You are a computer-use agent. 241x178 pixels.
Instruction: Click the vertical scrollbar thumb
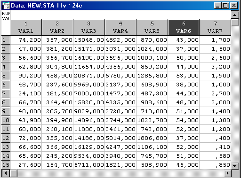(235, 23)
